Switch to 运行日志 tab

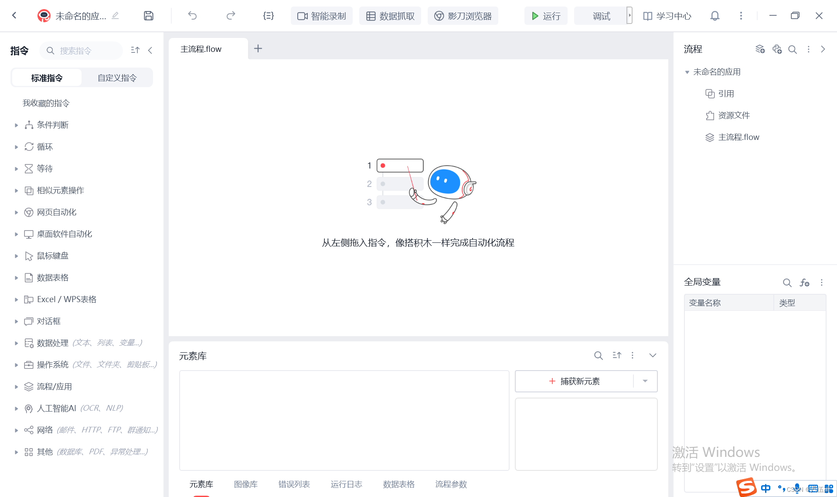346,484
